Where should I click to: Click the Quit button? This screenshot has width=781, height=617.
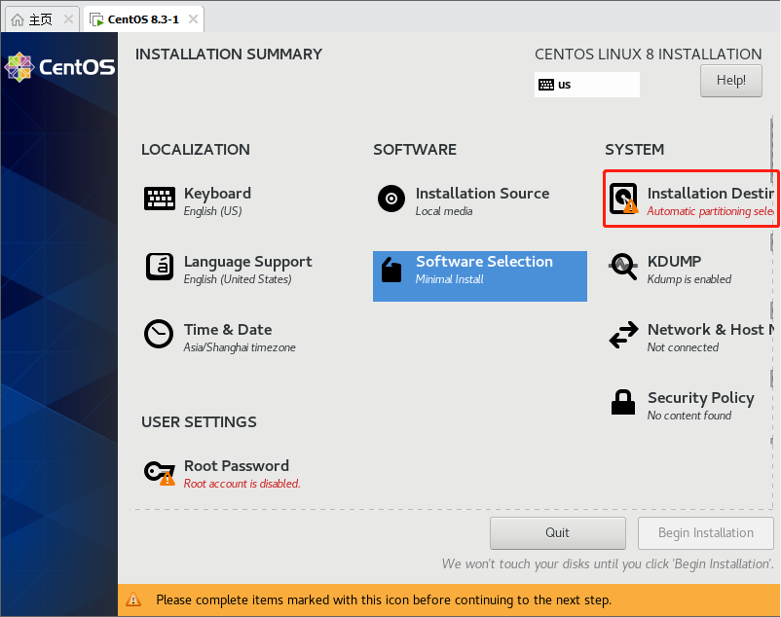pos(557,533)
